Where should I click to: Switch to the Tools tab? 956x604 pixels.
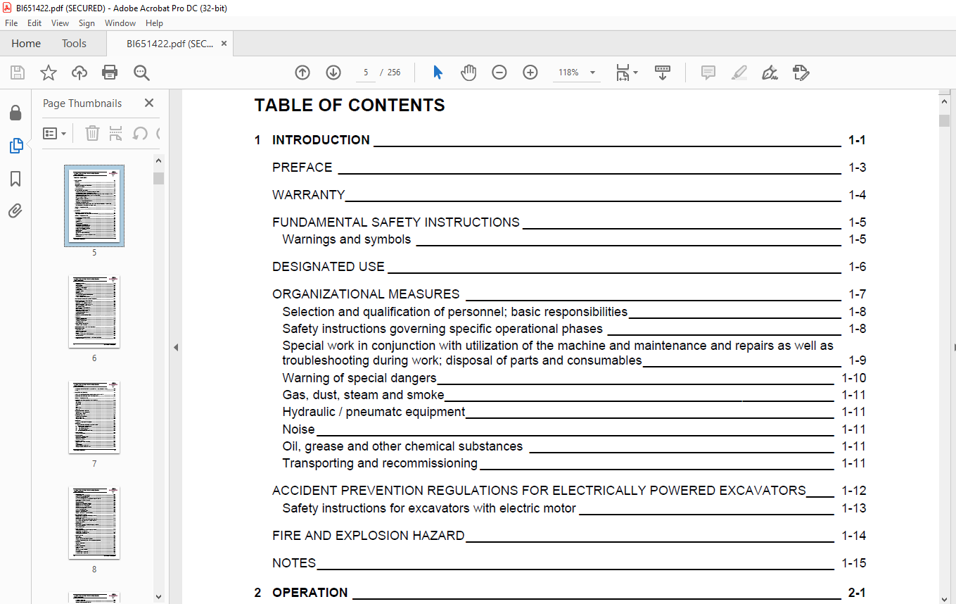pyautogui.click(x=74, y=44)
